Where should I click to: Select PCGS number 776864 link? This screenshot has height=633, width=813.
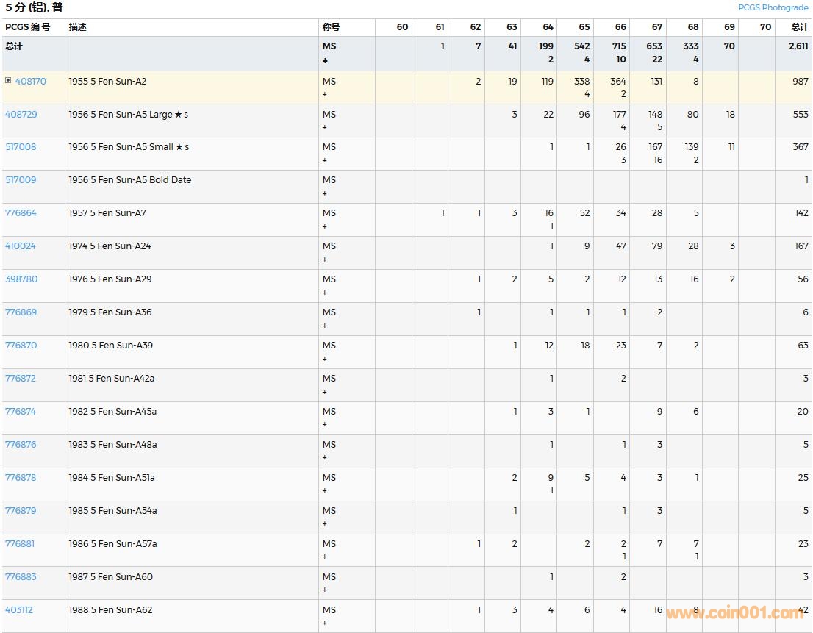(x=21, y=213)
